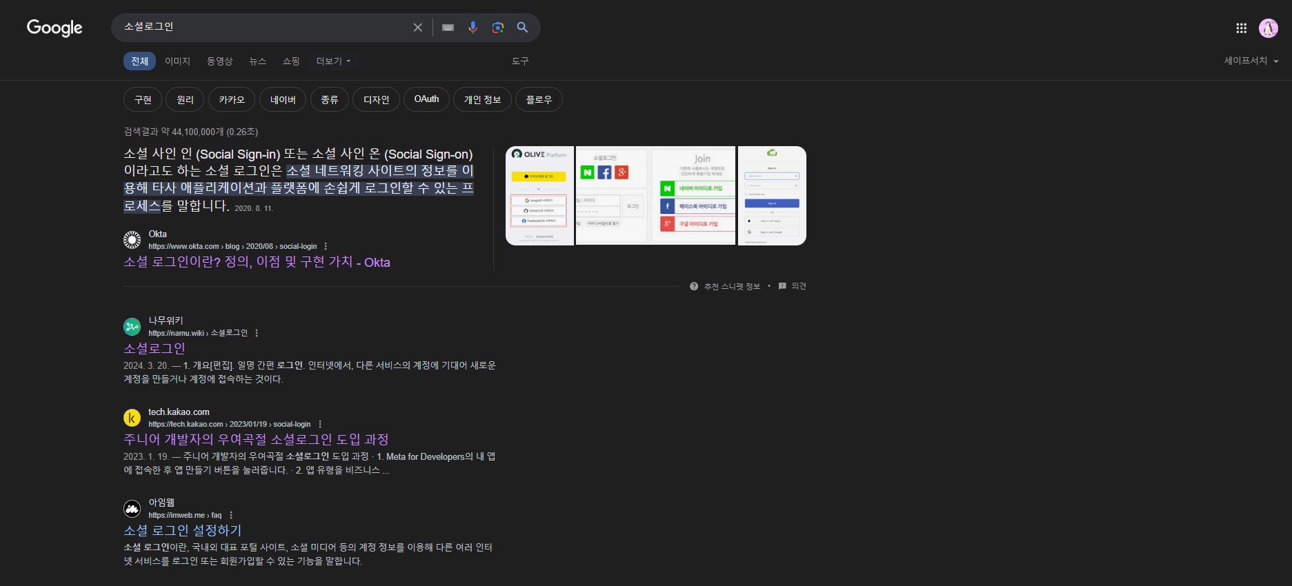Open the 주니어 개발자의 우여곡절 result link
The height and width of the screenshot is (586, 1292).
click(256, 440)
